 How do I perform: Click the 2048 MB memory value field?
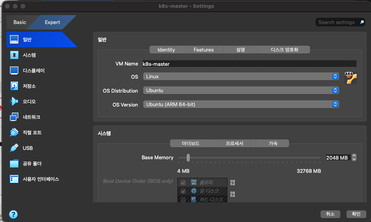tap(338, 158)
